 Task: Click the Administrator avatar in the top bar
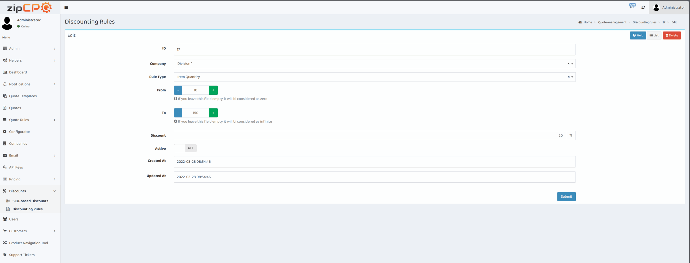[656, 8]
